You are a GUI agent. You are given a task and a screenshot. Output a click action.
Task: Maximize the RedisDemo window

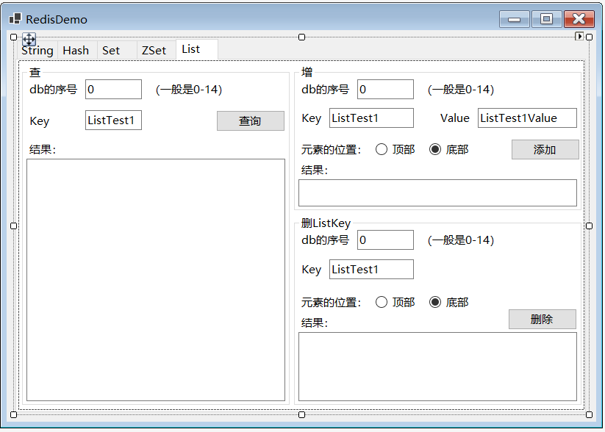(x=547, y=19)
